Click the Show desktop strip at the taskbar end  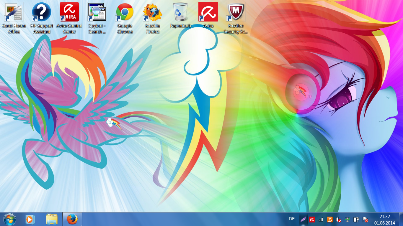pyautogui.click(x=401, y=219)
